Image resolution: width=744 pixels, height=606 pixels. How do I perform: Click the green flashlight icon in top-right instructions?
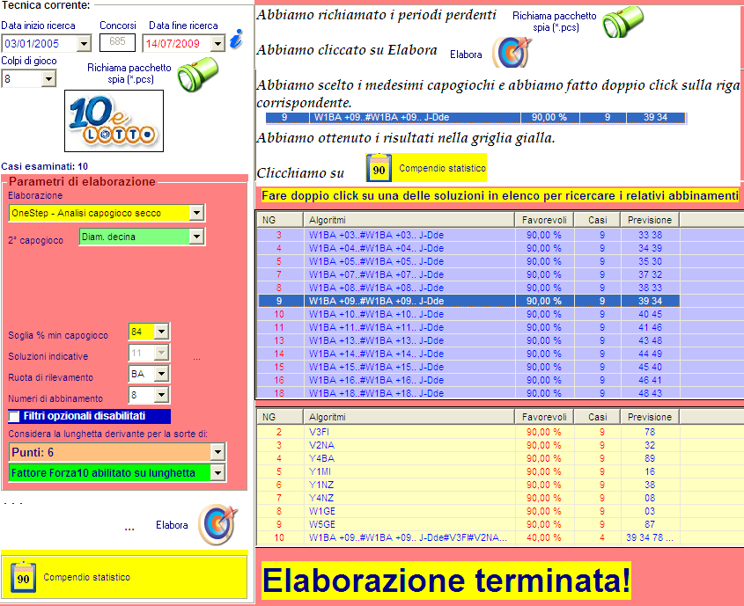click(622, 21)
